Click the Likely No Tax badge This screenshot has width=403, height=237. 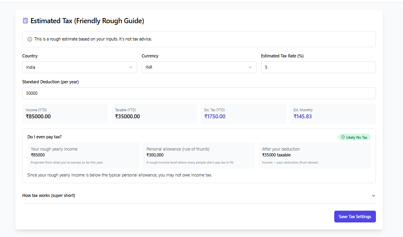(x=354, y=137)
